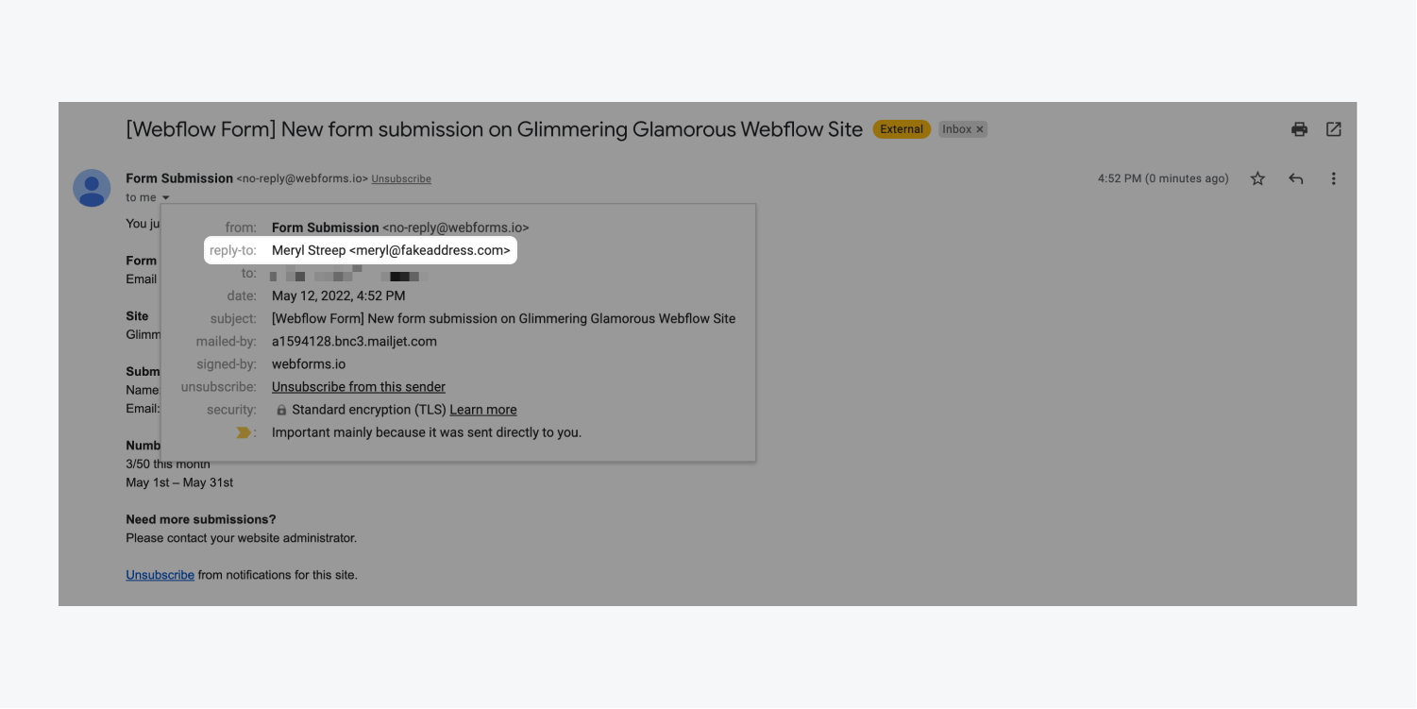Click 'Form Submission' sender name in header
The height and width of the screenshot is (709, 1417).
(179, 178)
